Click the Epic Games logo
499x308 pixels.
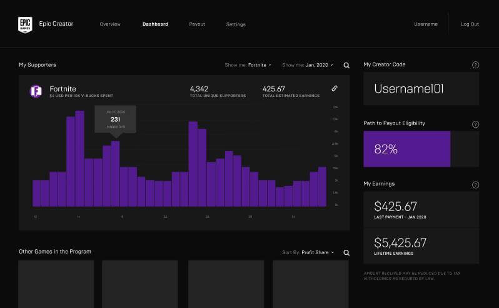click(25, 24)
